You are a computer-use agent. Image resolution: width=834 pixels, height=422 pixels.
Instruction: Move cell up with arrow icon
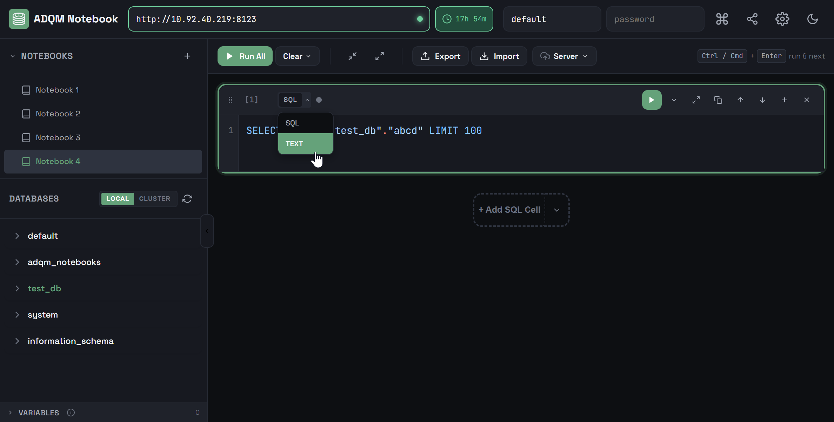(740, 100)
